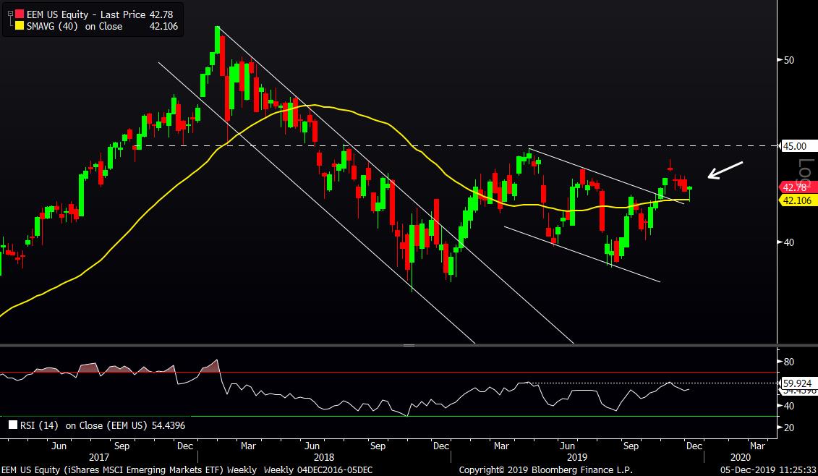Click the 50 tick label on price axis

[x=789, y=60]
